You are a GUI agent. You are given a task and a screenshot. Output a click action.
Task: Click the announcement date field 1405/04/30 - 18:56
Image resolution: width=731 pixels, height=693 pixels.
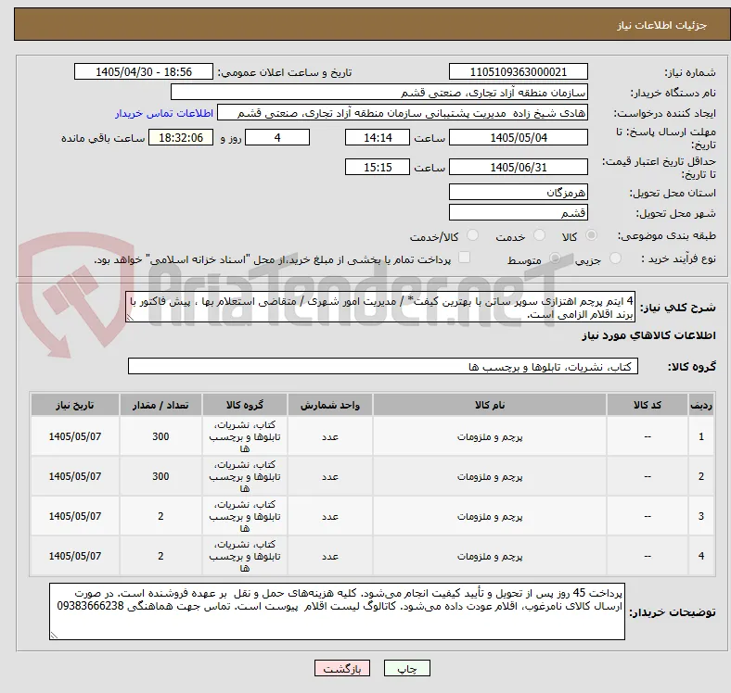click(144, 71)
